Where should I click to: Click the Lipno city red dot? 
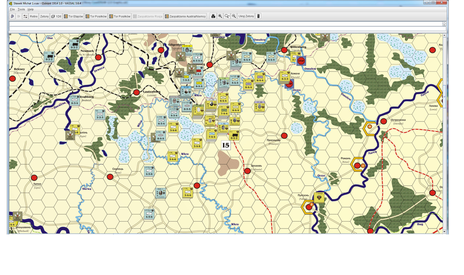tap(34, 178)
